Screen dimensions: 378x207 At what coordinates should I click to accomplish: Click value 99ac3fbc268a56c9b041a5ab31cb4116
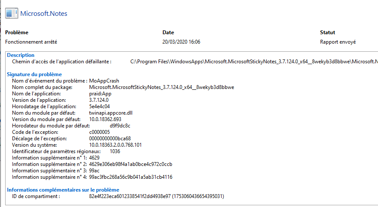131,177
